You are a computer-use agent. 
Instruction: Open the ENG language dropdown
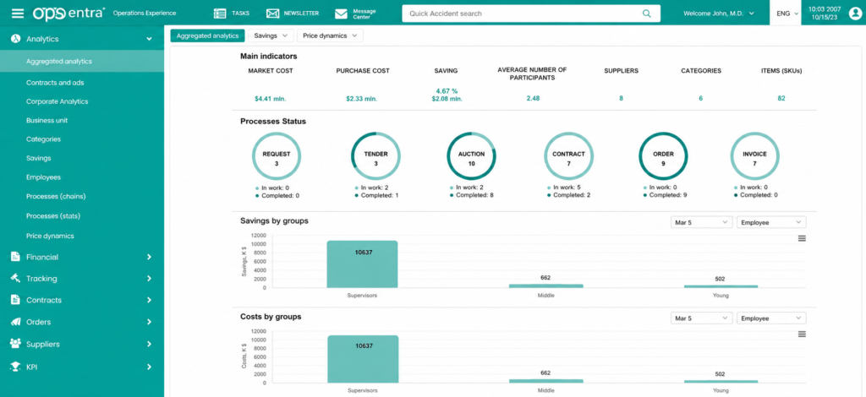785,14
